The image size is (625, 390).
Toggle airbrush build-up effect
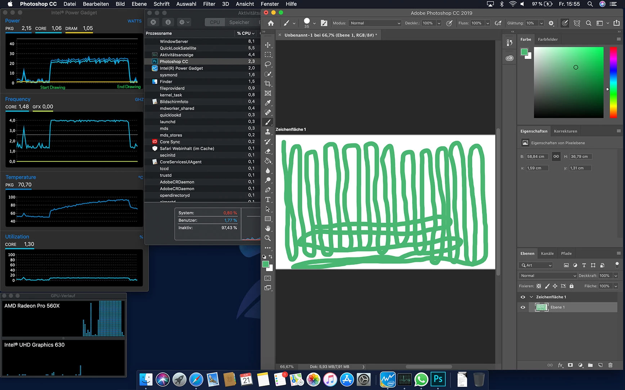[498, 23]
